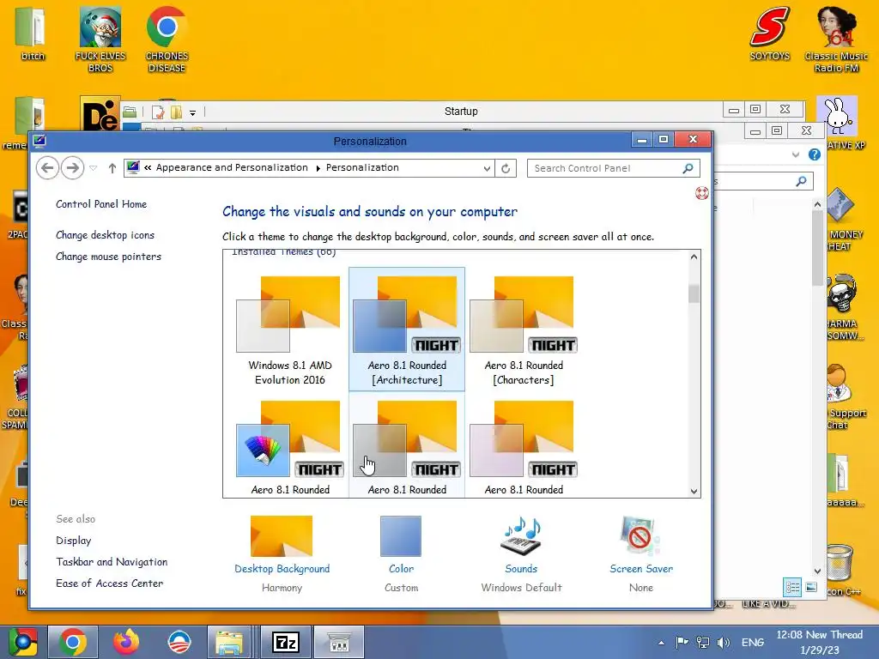Open Action Center flag tray icon

(x=682, y=642)
